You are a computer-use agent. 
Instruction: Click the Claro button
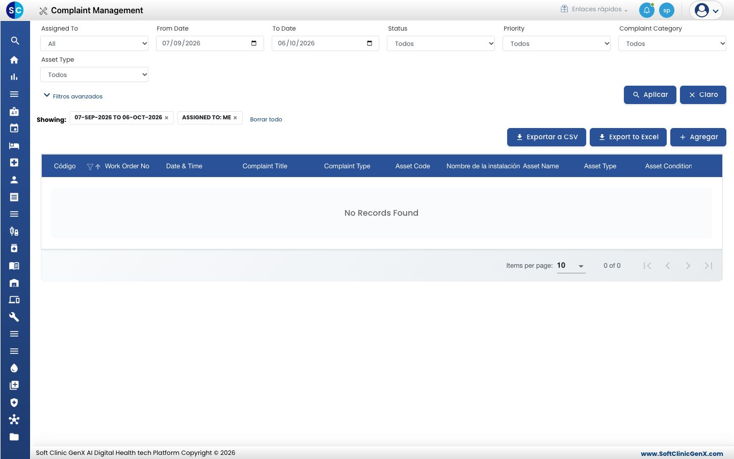click(x=703, y=95)
